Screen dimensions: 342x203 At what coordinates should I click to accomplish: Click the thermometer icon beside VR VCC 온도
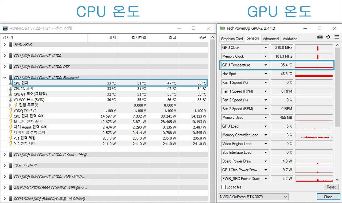point(10,100)
